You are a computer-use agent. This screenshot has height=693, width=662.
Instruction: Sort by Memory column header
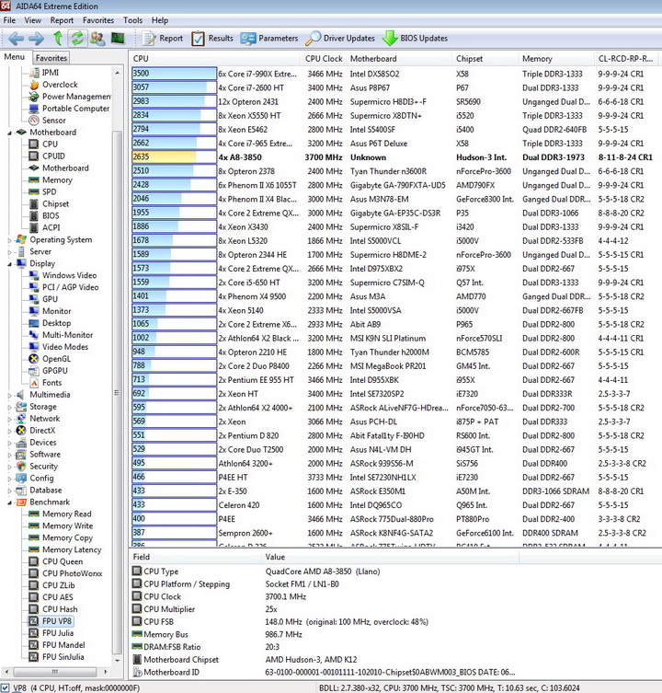[556, 58]
